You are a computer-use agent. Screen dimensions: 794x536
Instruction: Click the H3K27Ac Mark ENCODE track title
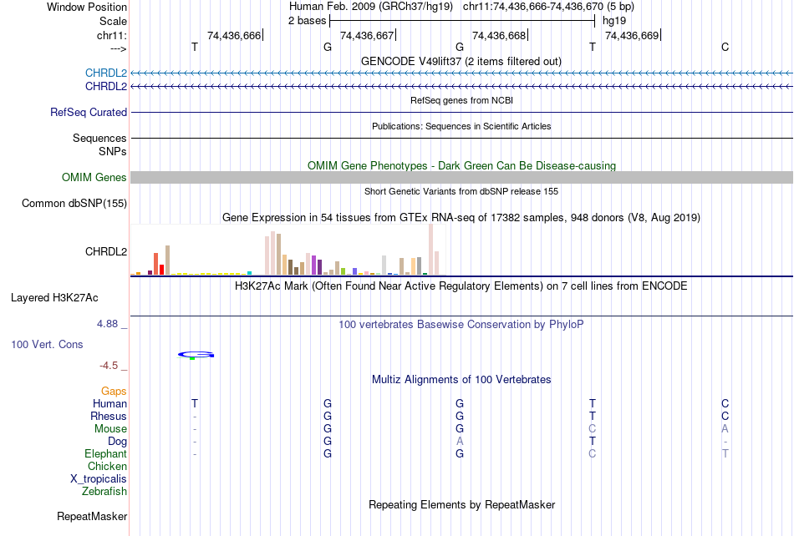pos(461,286)
